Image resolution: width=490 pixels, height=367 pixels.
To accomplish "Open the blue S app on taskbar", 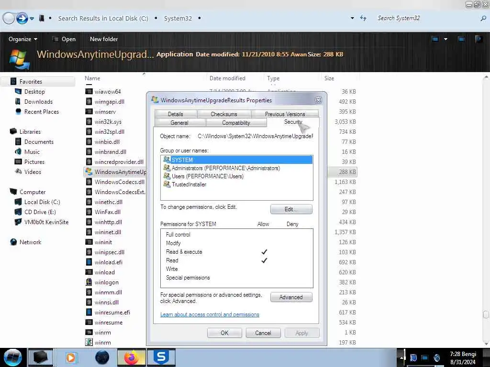I will click(161, 357).
